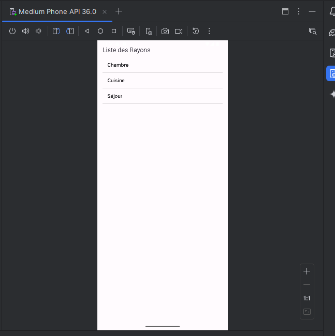Lower volume with Volume Down icon

point(38,32)
